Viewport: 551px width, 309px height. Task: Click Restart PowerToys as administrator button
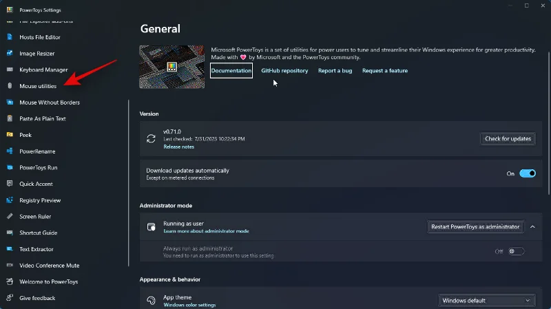coord(475,227)
